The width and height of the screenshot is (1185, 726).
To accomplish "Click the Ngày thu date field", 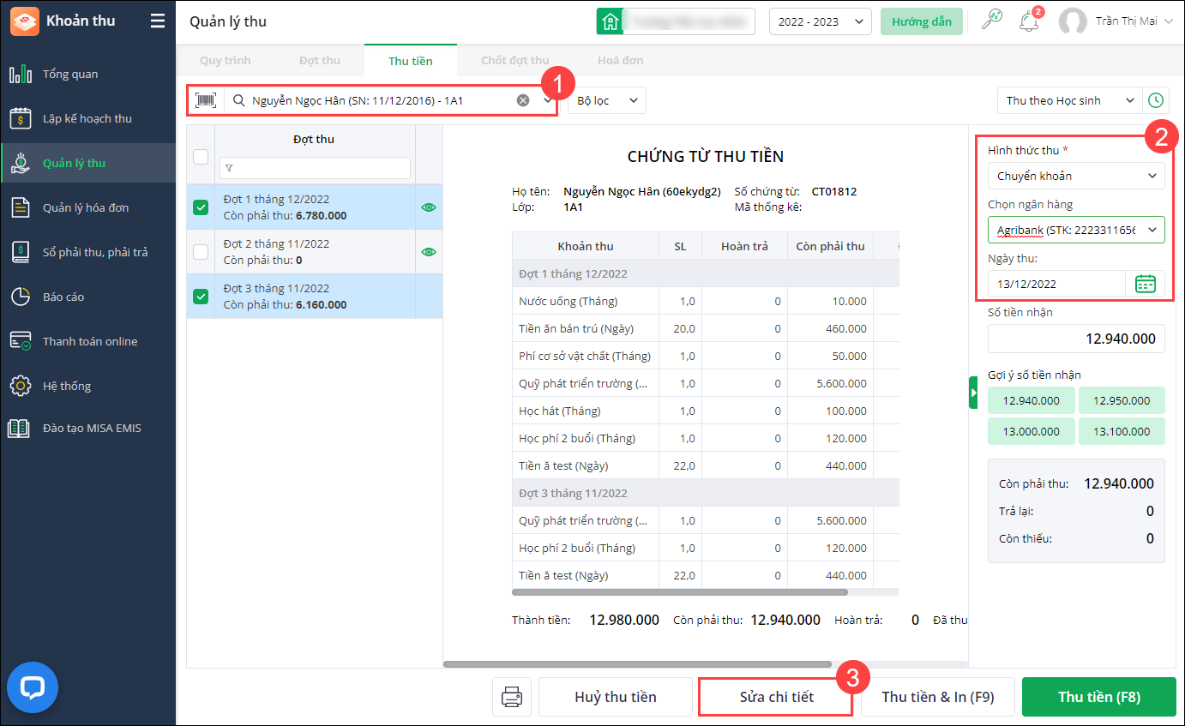I will 1056,284.
